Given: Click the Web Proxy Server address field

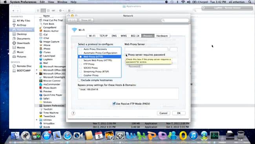Looking at the screenshot, I should pyautogui.click(x=146, y=49).
